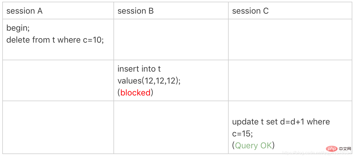Click the "session C" header text
This screenshot has height=158, width=354.
coord(250,11)
